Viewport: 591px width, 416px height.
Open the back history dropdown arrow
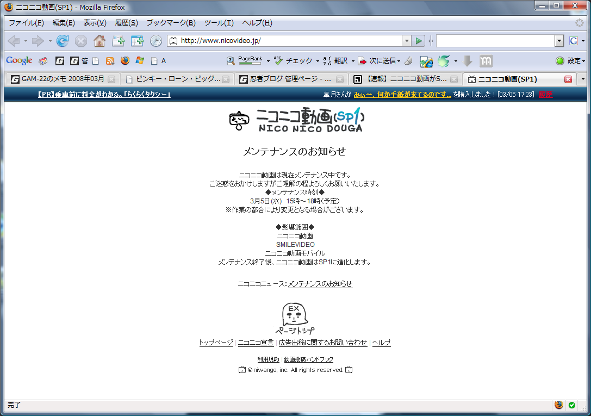[x=26, y=41]
